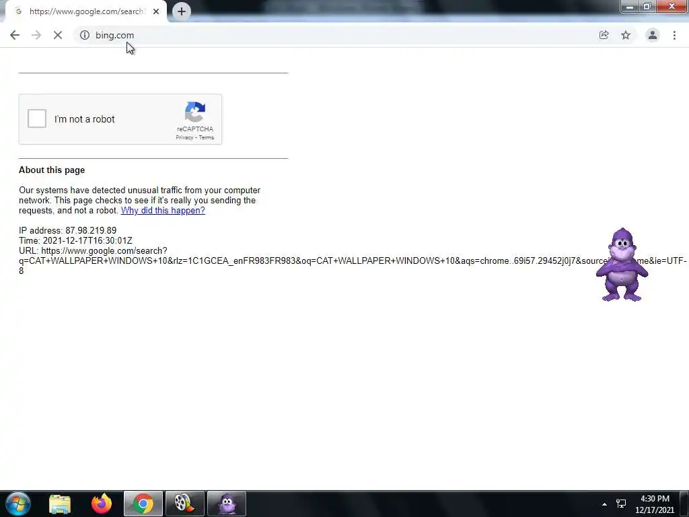Share this page icon
689x517 pixels.
click(x=604, y=35)
